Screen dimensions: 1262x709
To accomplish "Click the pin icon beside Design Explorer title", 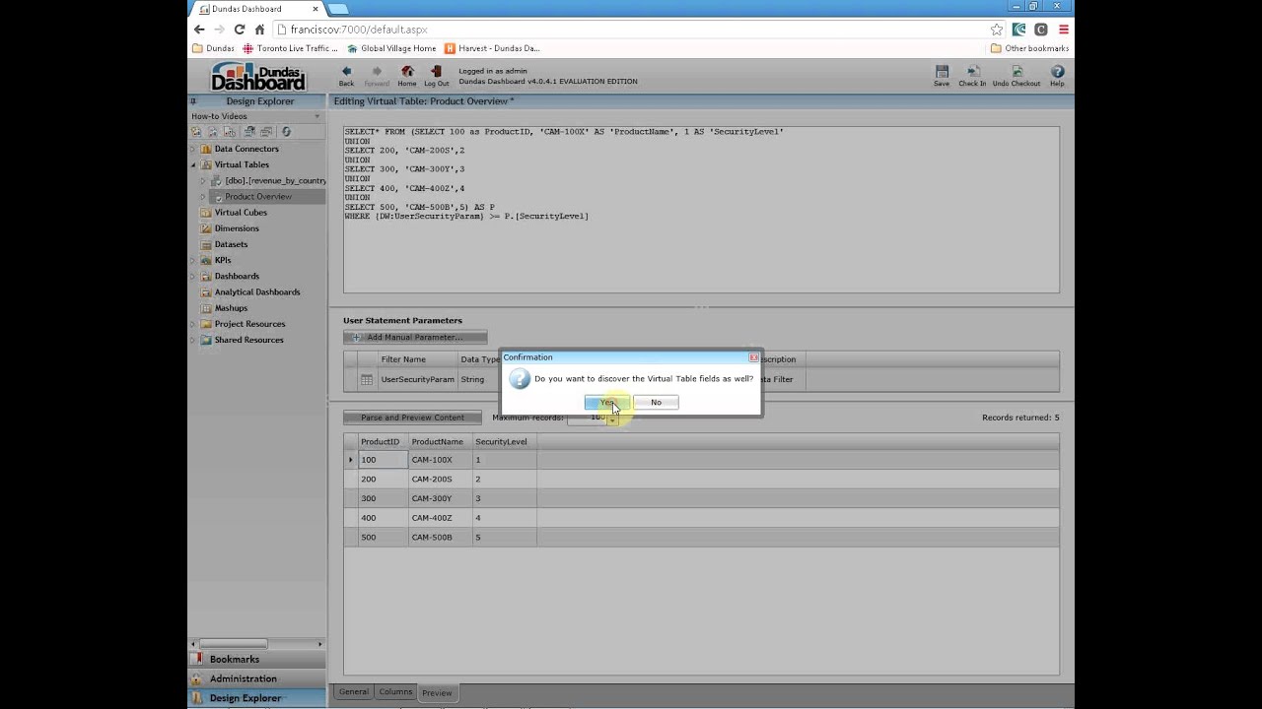I will (x=193, y=100).
